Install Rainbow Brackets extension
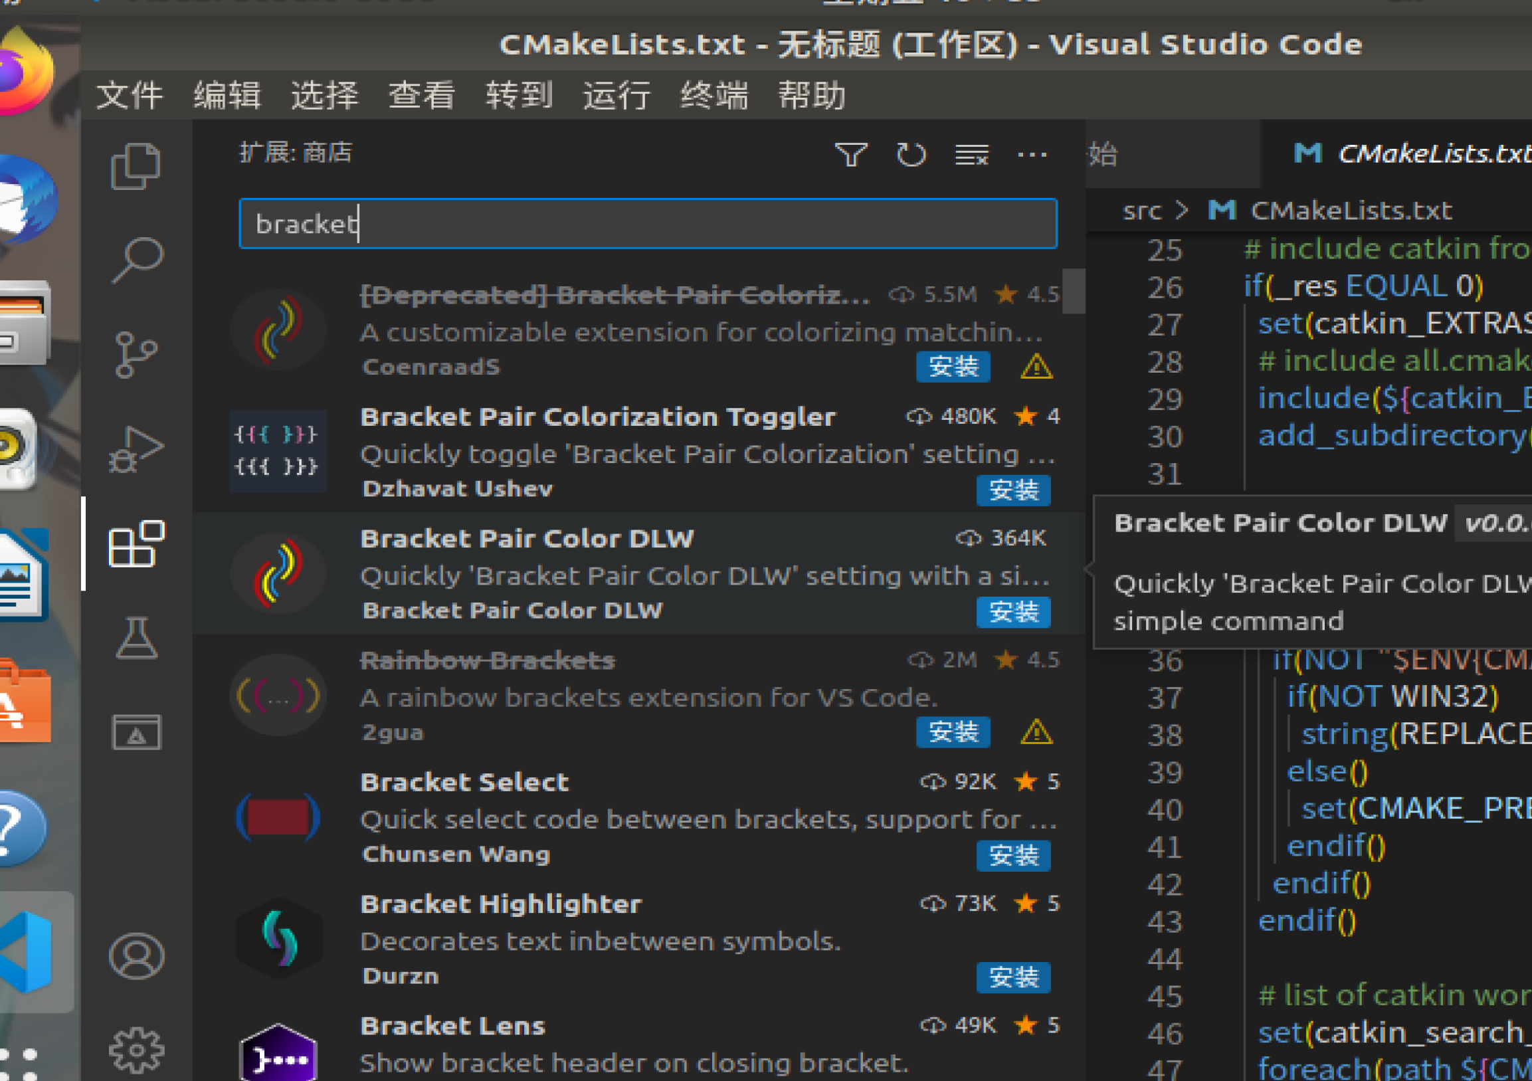Viewport: 1532px width, 1081px height. click(953, 732)
